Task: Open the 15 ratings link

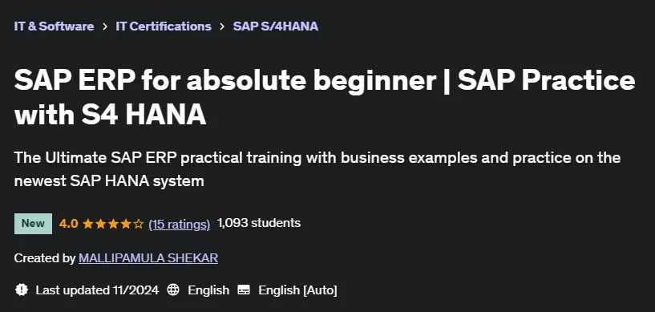Action: coord(180,225)
